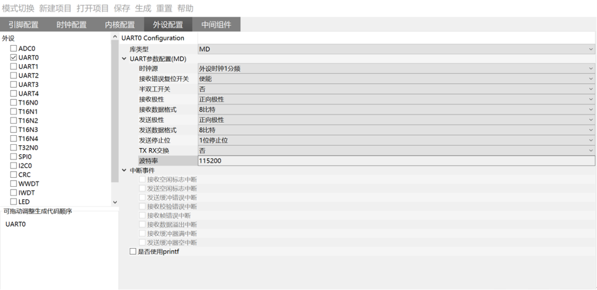Select UART0 in the code generation order list
Image resolution: width=597 pixels, height=290 pixels.
[x=15, y=224]
